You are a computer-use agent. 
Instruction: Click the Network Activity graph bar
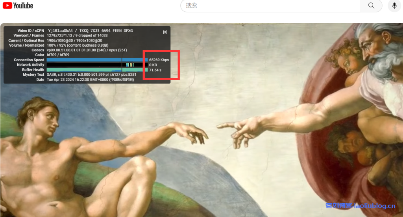click(97, 65)
